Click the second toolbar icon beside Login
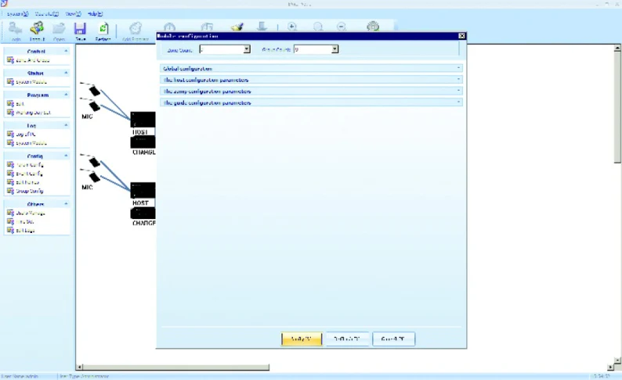 click(37, 30)
